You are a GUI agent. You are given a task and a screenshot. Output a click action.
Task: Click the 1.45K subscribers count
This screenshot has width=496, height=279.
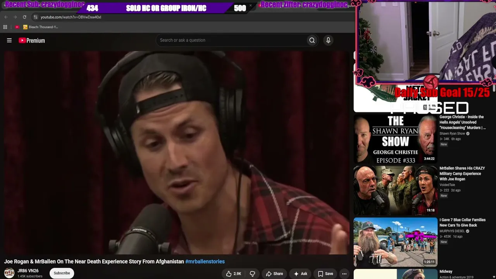[30, 276]
